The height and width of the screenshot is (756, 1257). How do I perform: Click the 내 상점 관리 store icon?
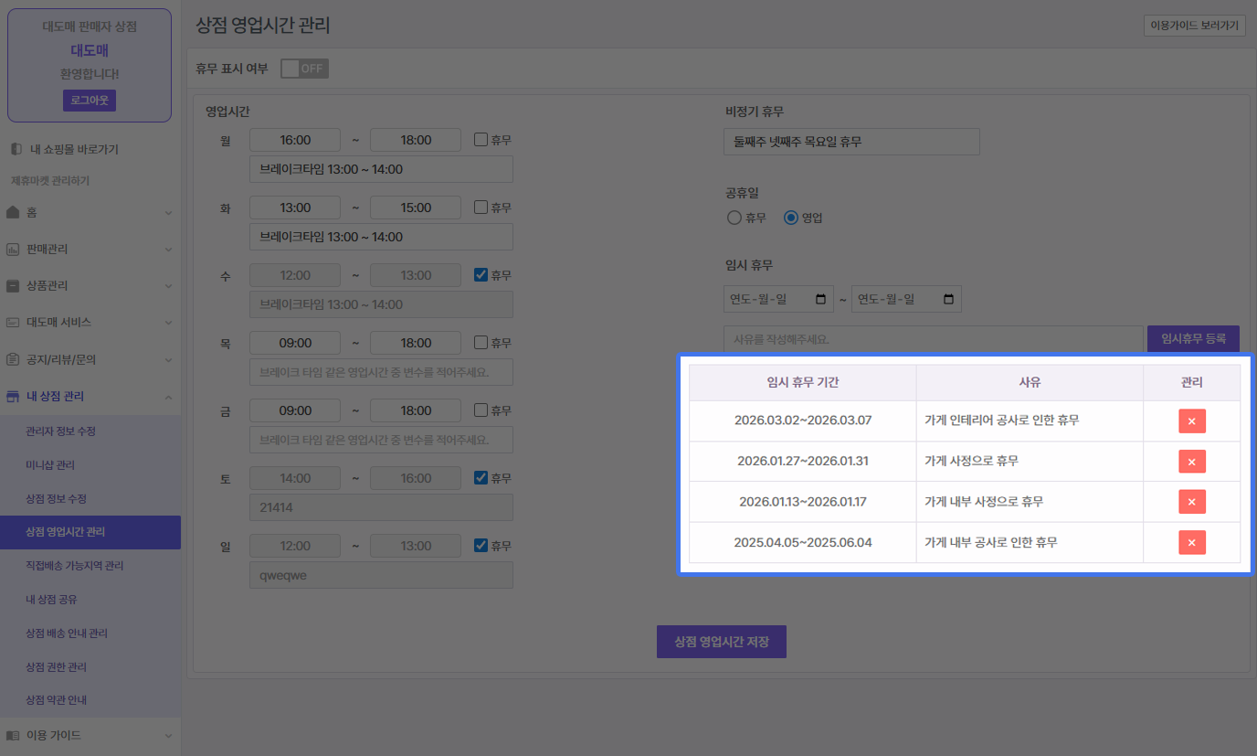(13, 396)
